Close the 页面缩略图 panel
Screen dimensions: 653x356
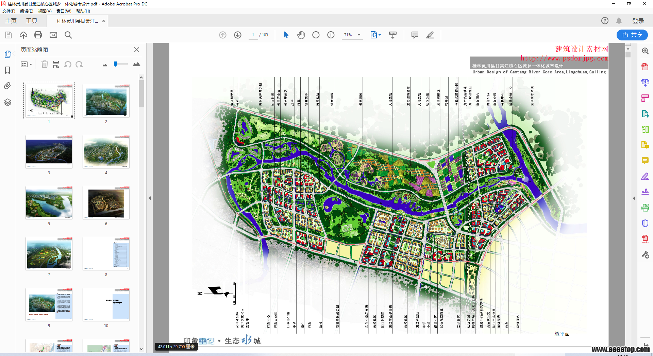click(136, 50)
